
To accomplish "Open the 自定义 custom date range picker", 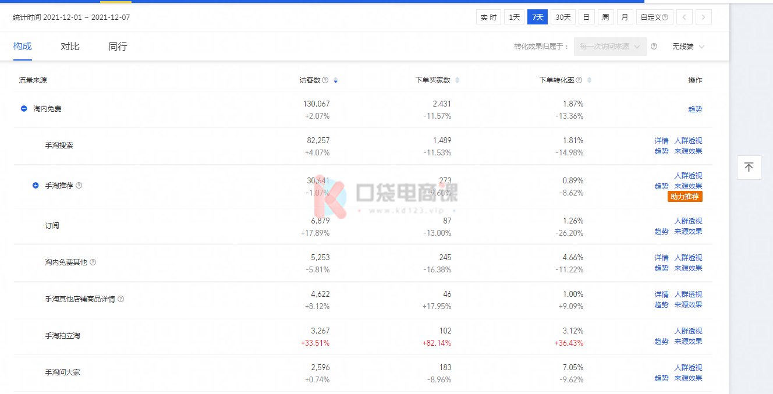I will coord(654,17).
